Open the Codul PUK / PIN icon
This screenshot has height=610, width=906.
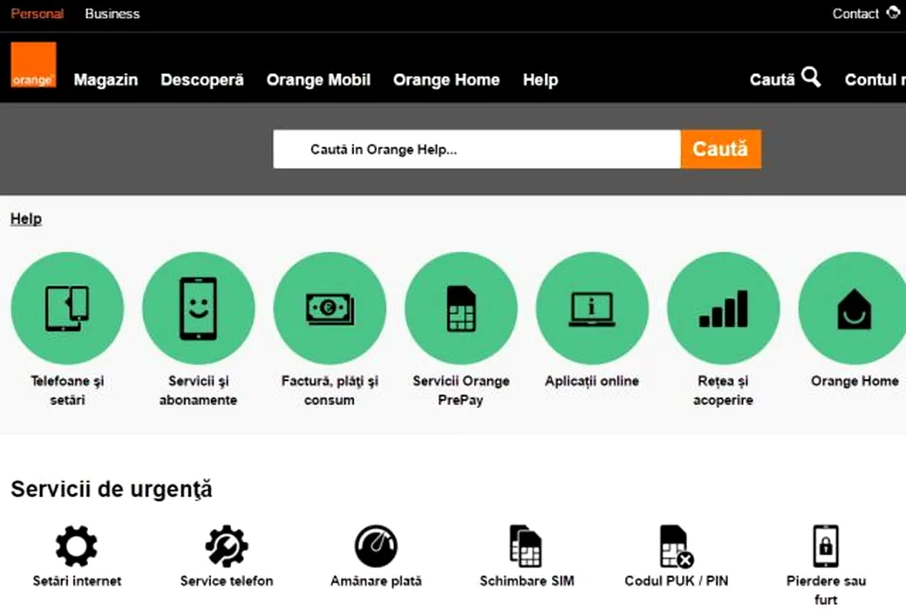677,546
